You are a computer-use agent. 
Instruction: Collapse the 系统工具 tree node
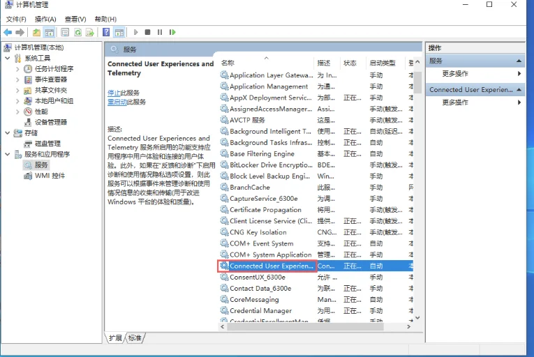tap(8, 59)
